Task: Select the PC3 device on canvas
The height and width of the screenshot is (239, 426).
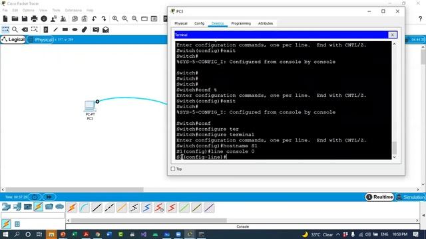Action: click(x=89, y=106)
